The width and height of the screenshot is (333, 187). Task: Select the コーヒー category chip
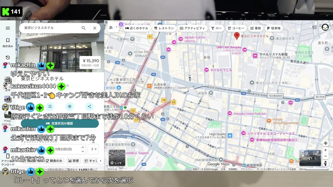pyautogui.click(x=236, y=28)
